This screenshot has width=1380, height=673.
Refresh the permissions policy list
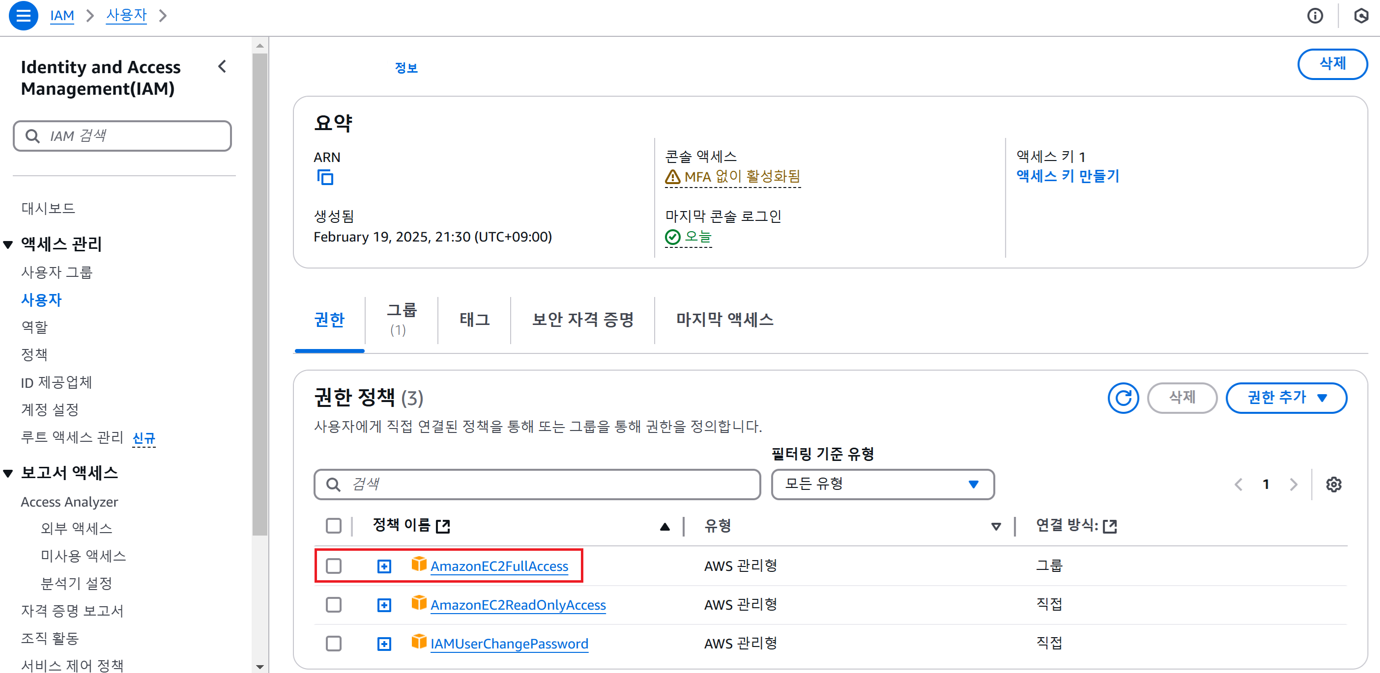tap(1122, 398)
